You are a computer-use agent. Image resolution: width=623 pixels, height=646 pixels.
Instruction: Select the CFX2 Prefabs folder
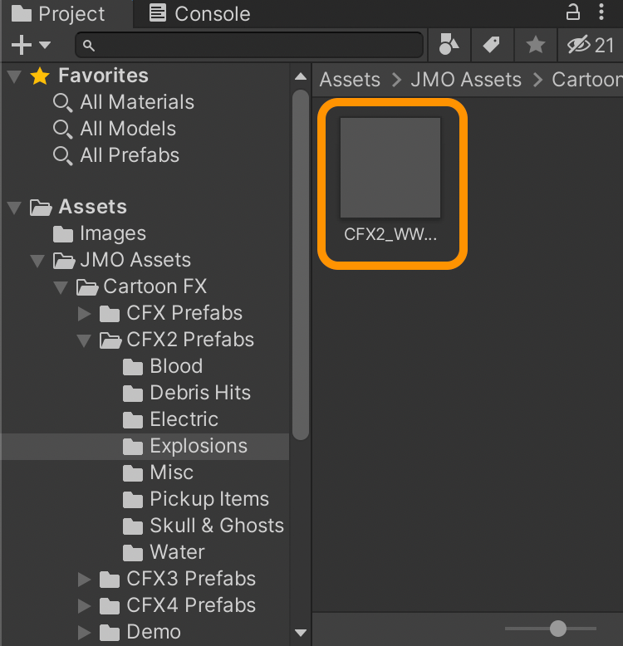point(177,340)
